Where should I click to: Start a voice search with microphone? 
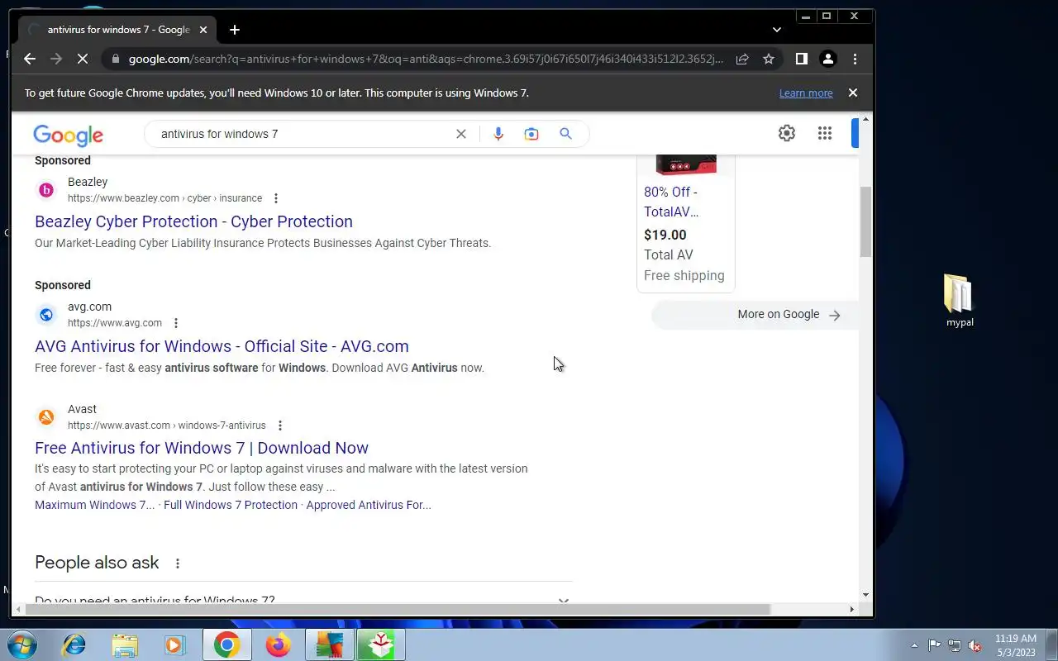pyautogui.click(x=498, y=134)
